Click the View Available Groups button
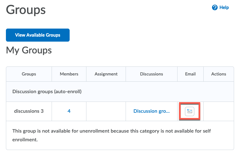Image resolution: width=240 pixels, height=168 pixels. point(38,35)
